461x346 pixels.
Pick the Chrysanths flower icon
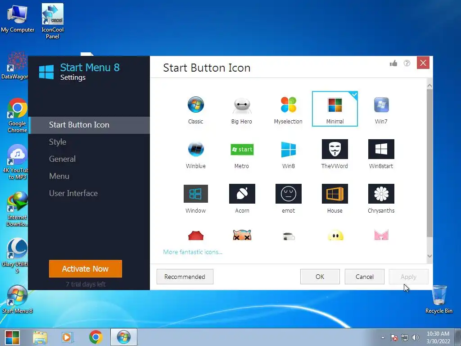[381, 199]
